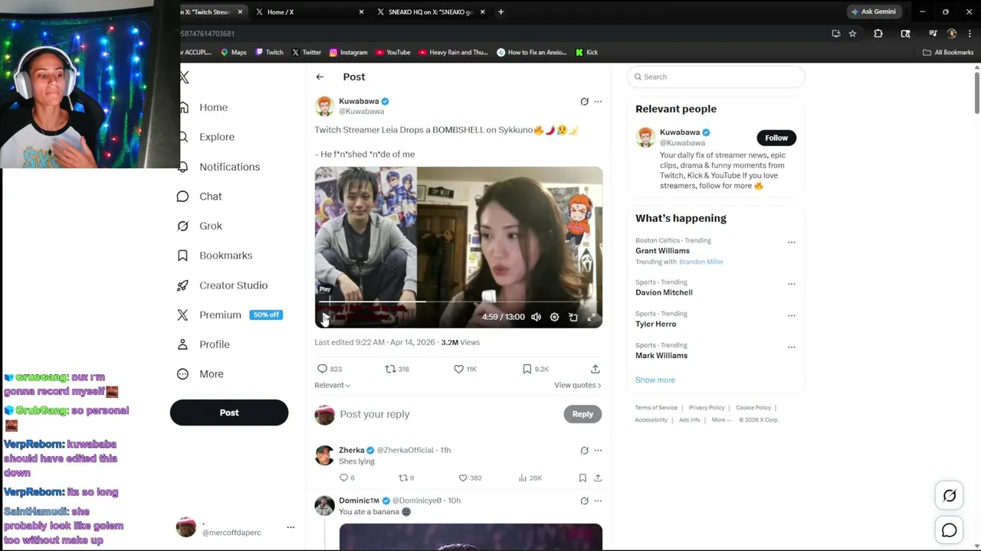Open Profile in the sidebar
The width and height of the screenshot is (981, 551).
(x=214, y=344)
